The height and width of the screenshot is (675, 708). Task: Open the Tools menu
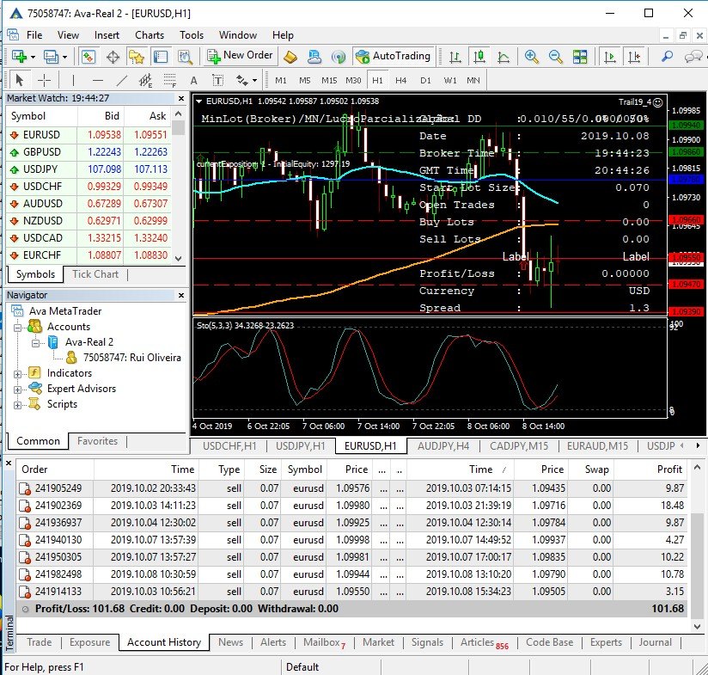192,35
